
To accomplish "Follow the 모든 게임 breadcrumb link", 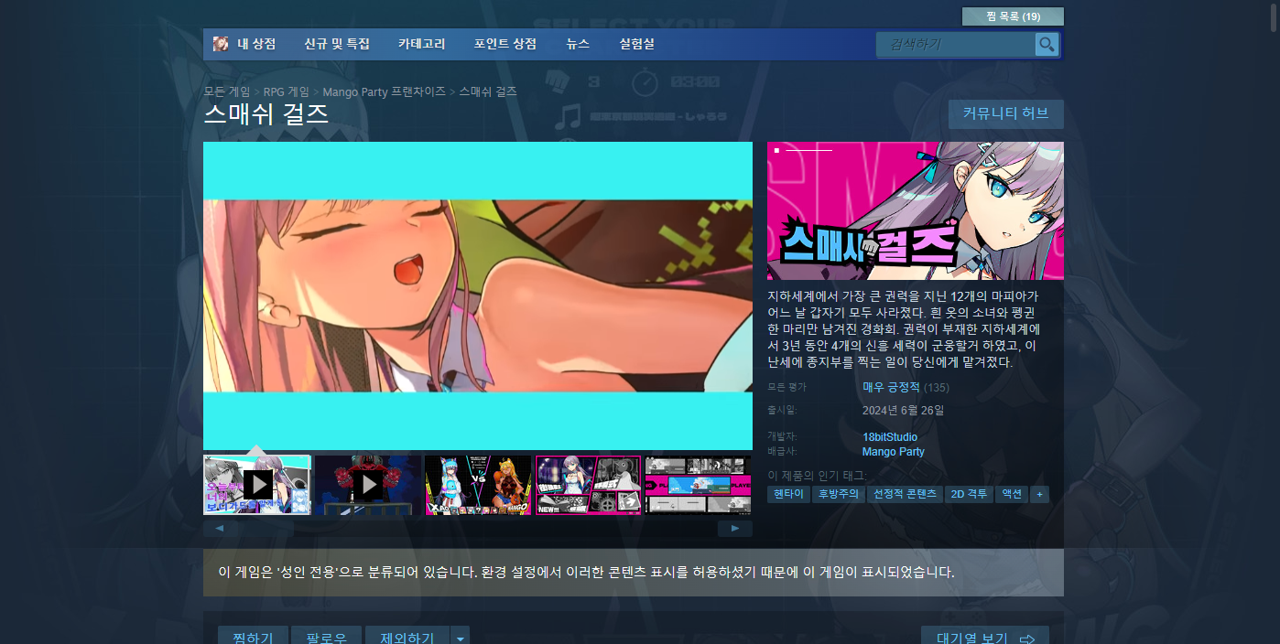I will click(x=227, y=91).
